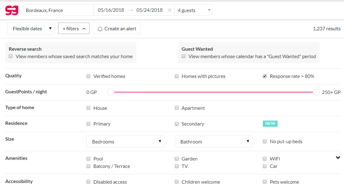Clear the selected dates with the X icon

point(170,10)
